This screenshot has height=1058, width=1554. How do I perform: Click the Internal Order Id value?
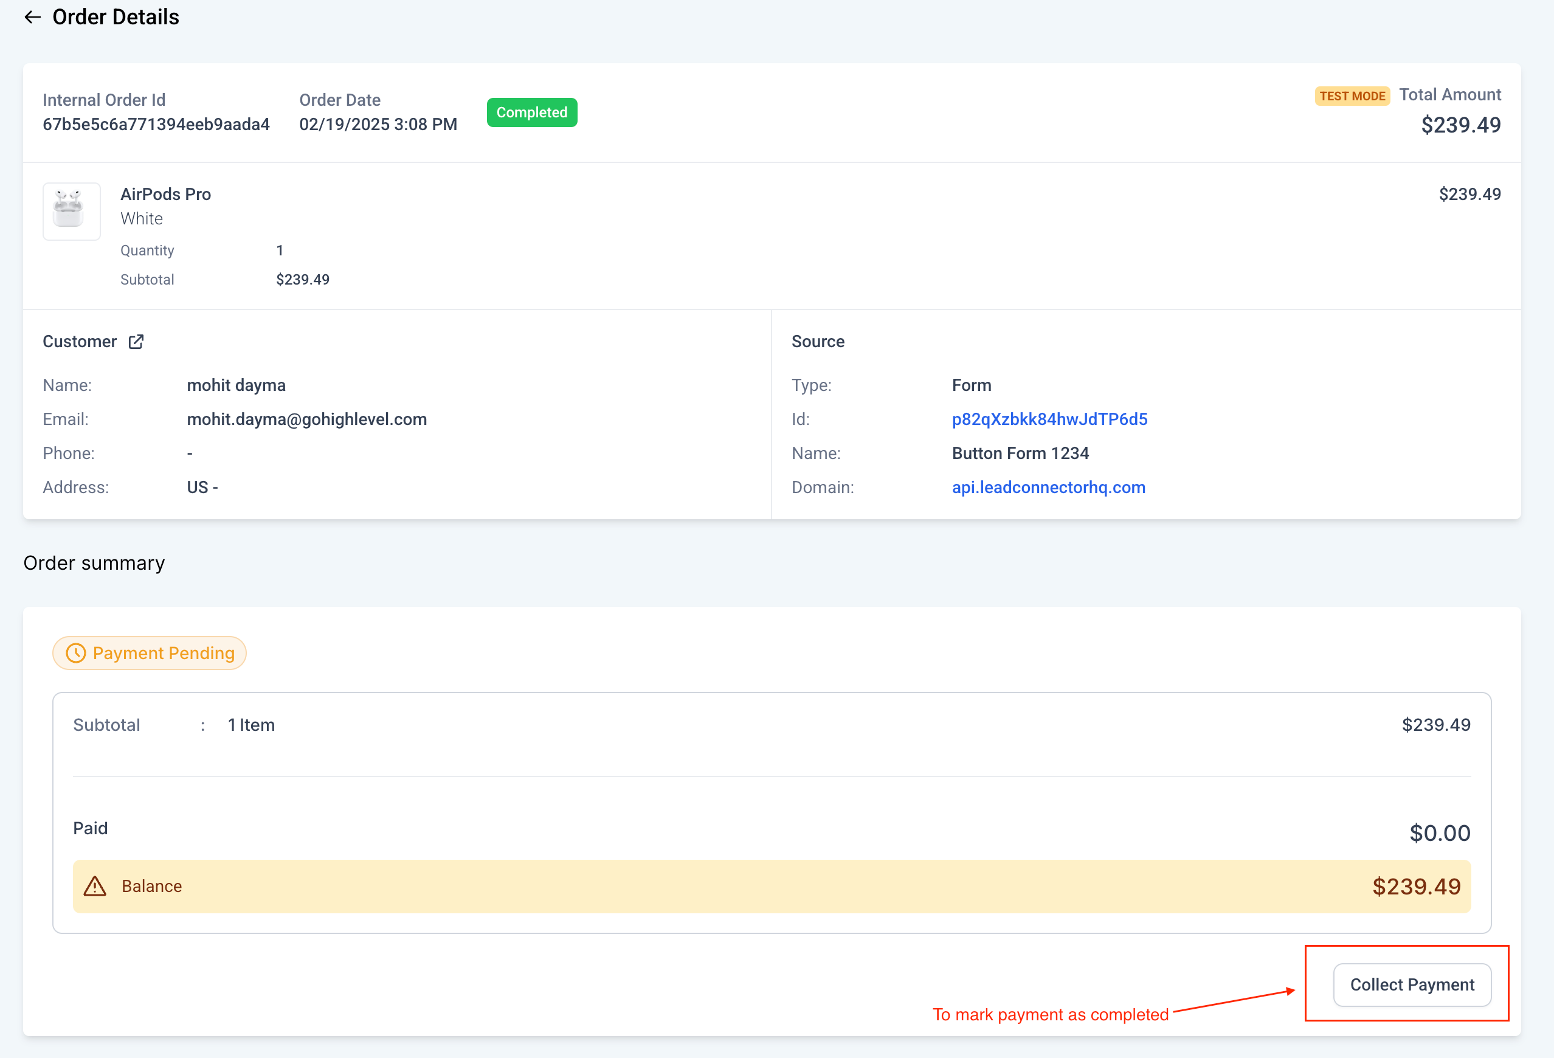pos(156,125)
